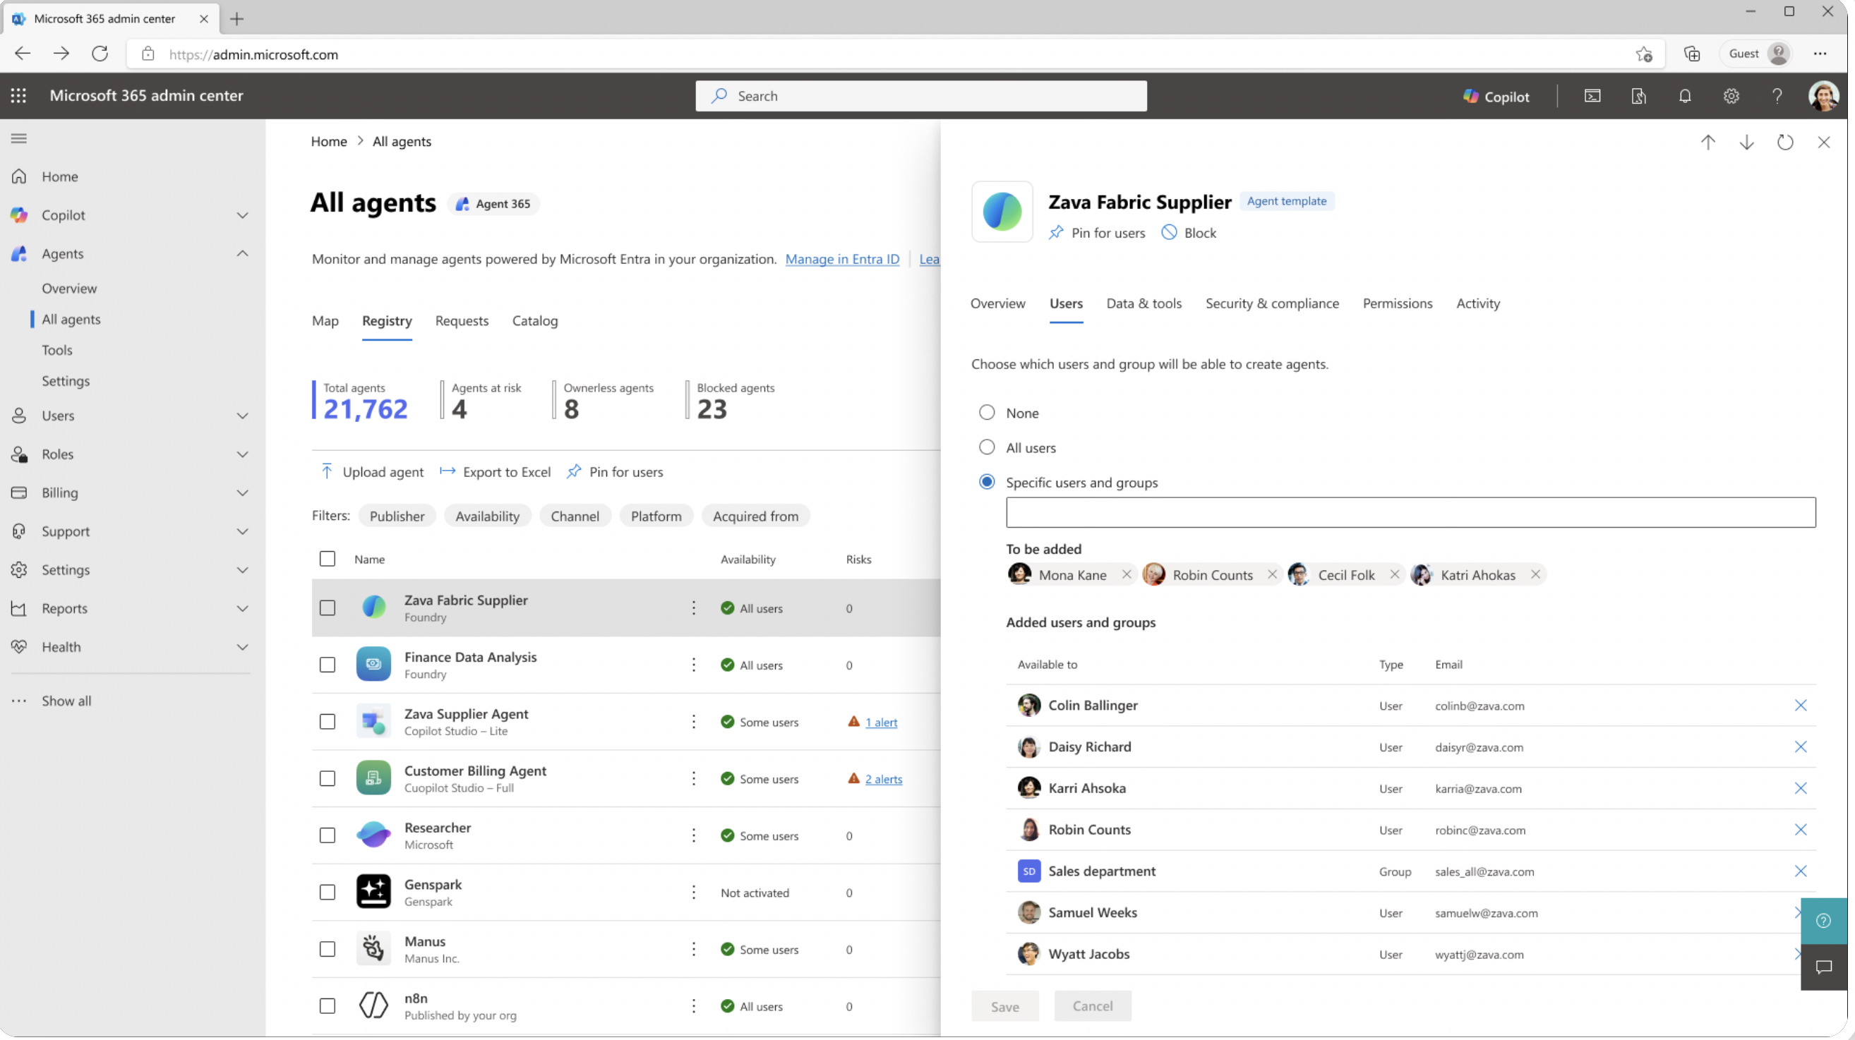
Task: Go to previous agent with up arrow
Action: [1708, 143]
